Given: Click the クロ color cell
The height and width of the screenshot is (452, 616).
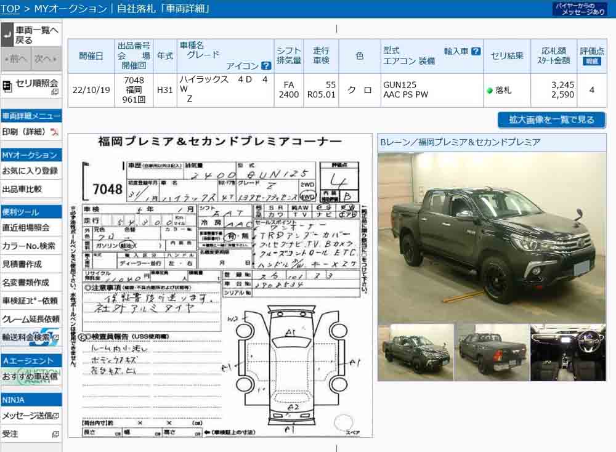Looking at the screenshot, I should coord(360,90).
